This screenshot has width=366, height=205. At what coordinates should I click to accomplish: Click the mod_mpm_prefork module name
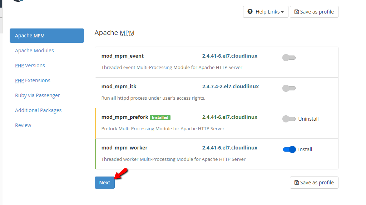coord(125,117)
